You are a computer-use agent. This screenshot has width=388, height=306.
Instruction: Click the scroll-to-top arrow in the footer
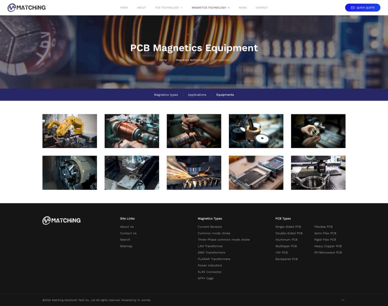click(x=343, y=300)
